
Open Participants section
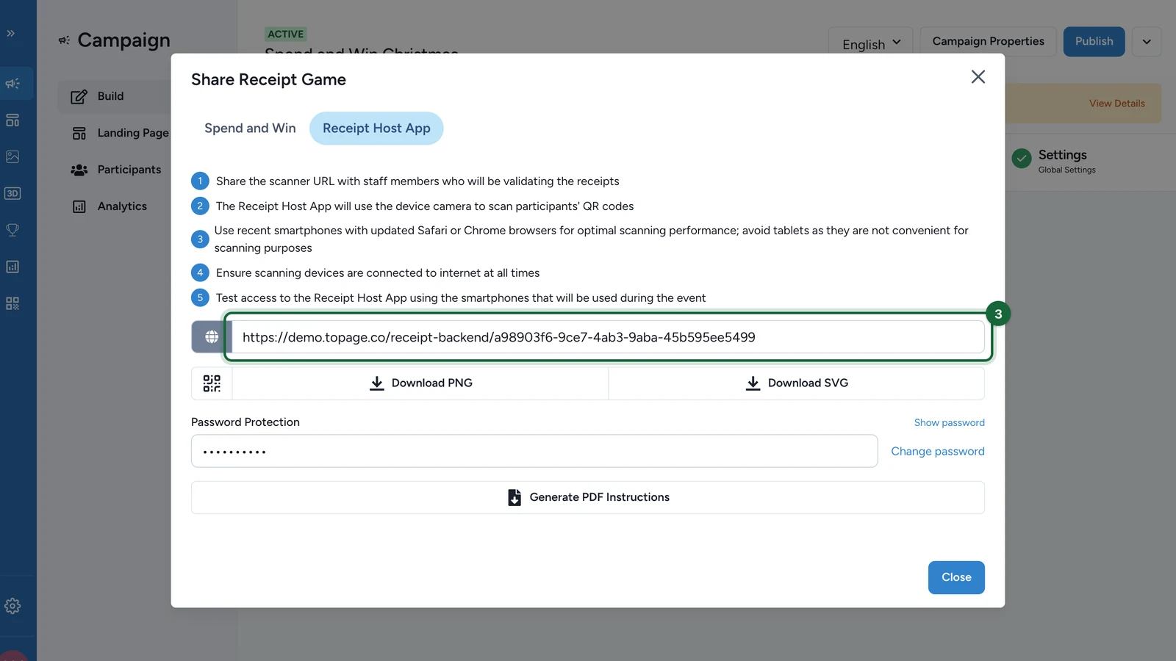115,170
